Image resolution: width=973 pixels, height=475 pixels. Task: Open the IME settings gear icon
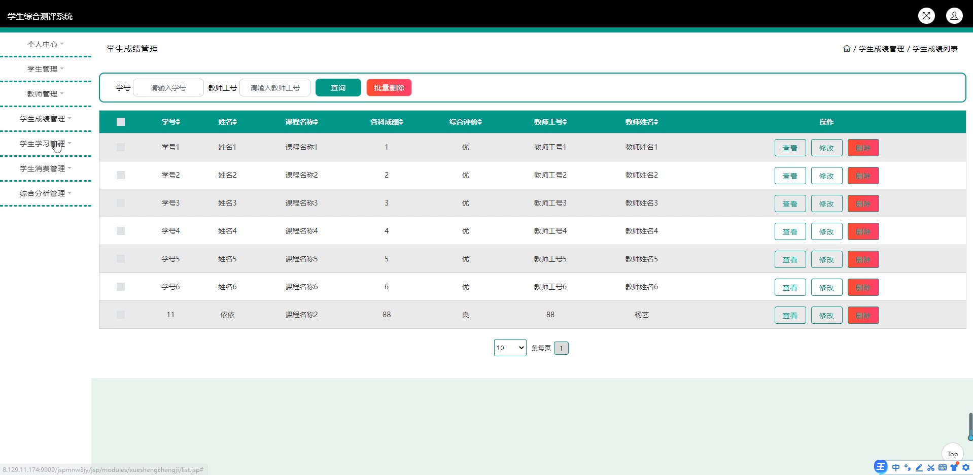(x=966, y=467)
